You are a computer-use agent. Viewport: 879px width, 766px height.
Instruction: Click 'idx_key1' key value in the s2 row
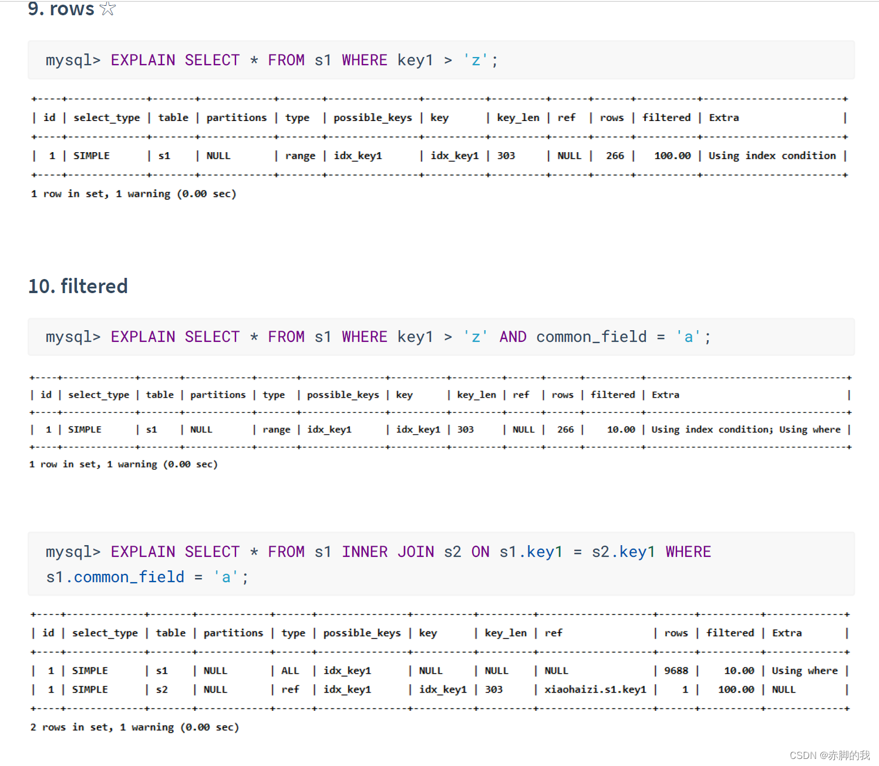click(x=443, y=689)
